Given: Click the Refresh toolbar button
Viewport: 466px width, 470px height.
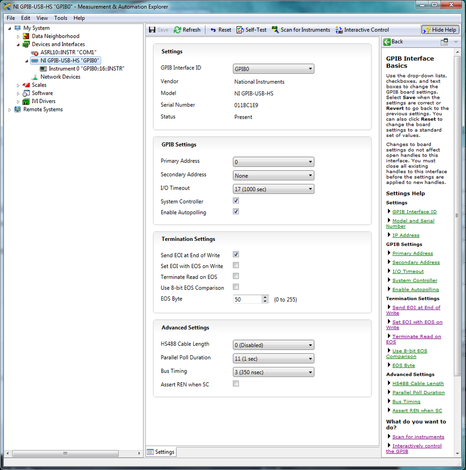Looking at the screenshot, I should 187,30.
